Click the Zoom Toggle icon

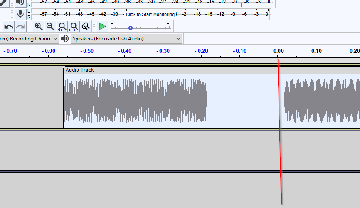86,27
